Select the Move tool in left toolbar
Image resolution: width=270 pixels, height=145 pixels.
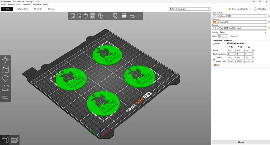coord(5,60)
